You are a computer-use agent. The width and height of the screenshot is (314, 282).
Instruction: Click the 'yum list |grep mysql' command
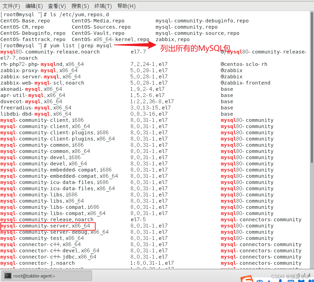click(x=81, y=46)
